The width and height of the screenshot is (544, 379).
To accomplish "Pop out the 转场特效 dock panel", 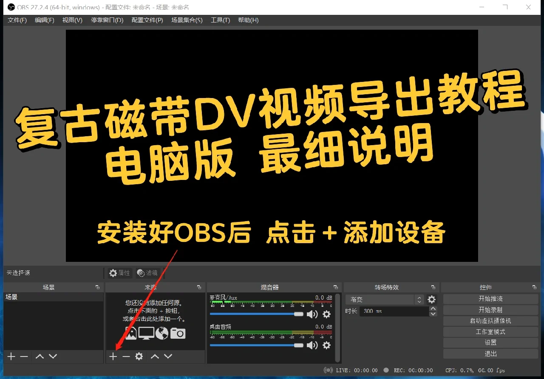I will tap(433, 287).
